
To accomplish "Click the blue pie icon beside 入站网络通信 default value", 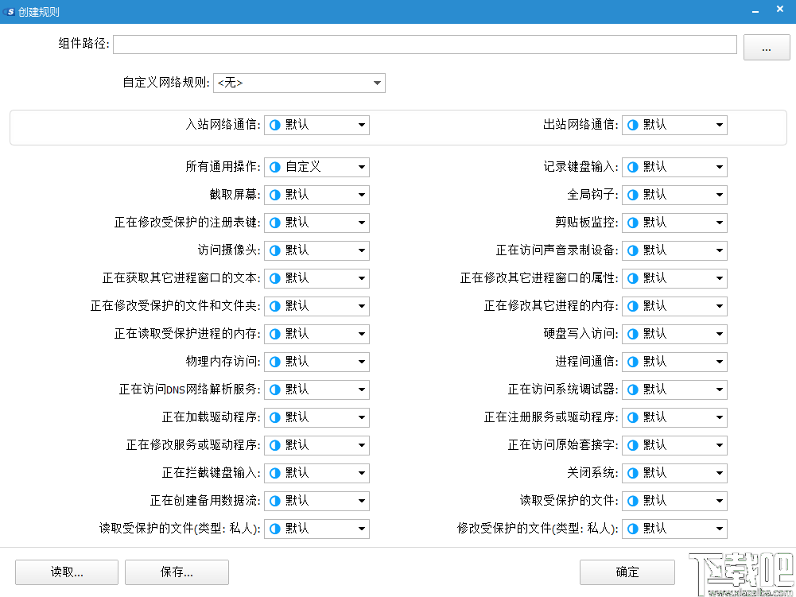I will coord(274,125).
